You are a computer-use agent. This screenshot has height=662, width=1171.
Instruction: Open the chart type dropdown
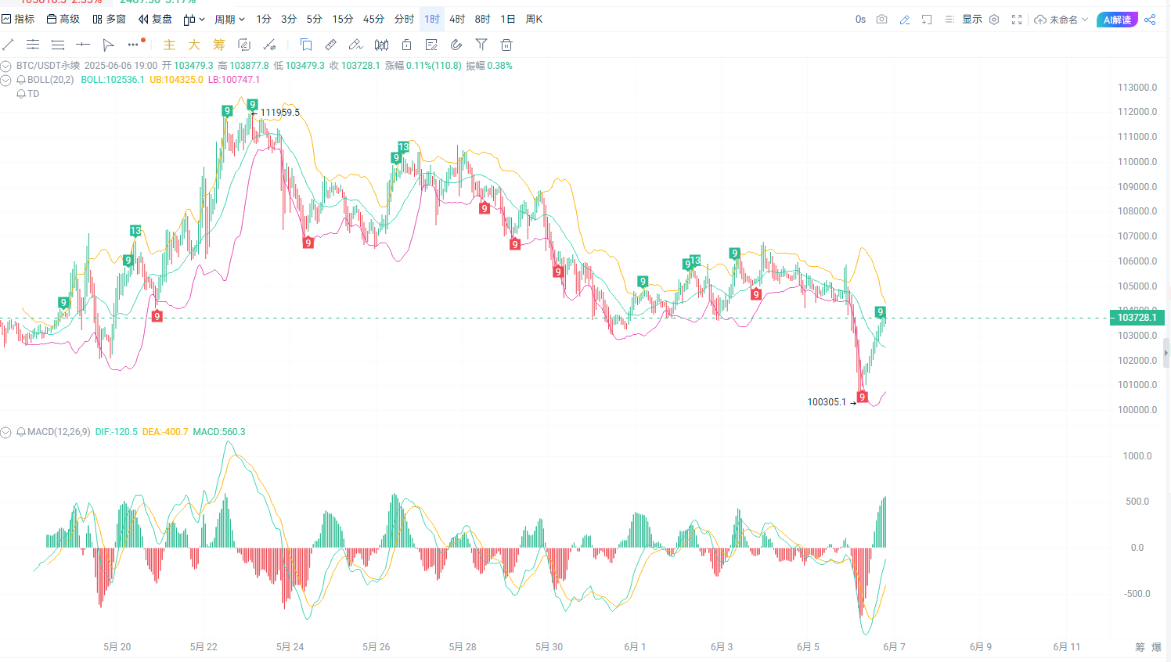tap(194, 19)
